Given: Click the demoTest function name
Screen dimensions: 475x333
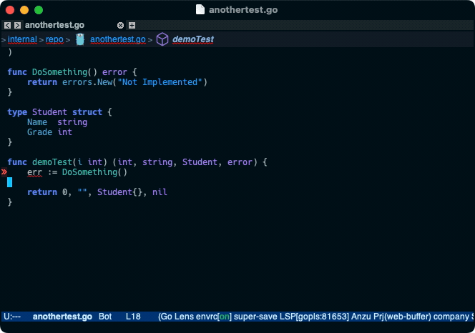Looking at the screenshot, I should coord(52,162).
